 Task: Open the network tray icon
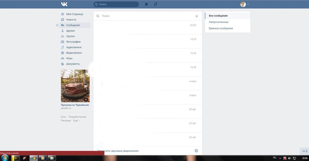click(x=295, y=158)
